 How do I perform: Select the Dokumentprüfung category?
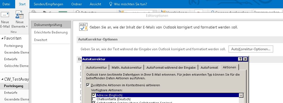coord(51,25)
